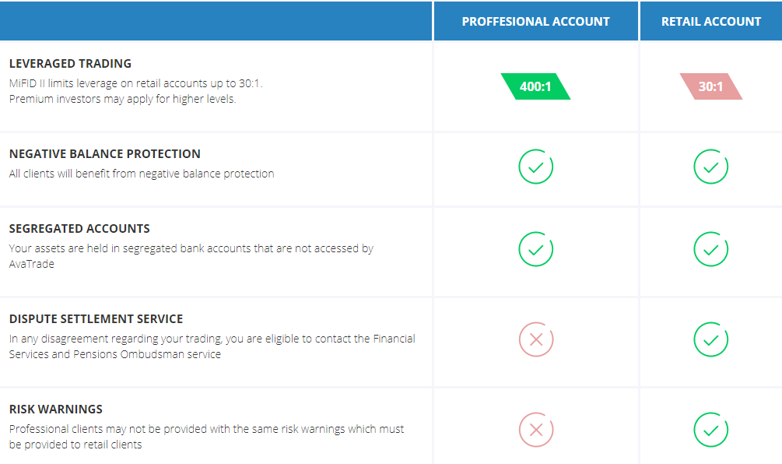Click the Risk Warnings heading
The image size is (782, 464).
pyautogui.click(x=56, y=410)
